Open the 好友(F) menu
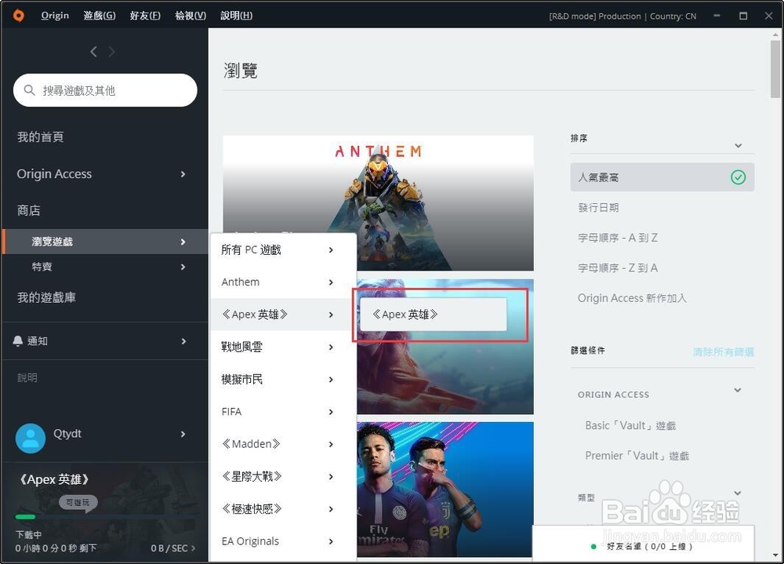Screen dimensions: 784x564 [145, 16]
